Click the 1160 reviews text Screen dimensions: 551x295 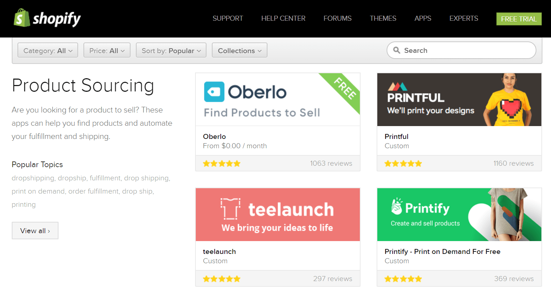tap(514, 163)
